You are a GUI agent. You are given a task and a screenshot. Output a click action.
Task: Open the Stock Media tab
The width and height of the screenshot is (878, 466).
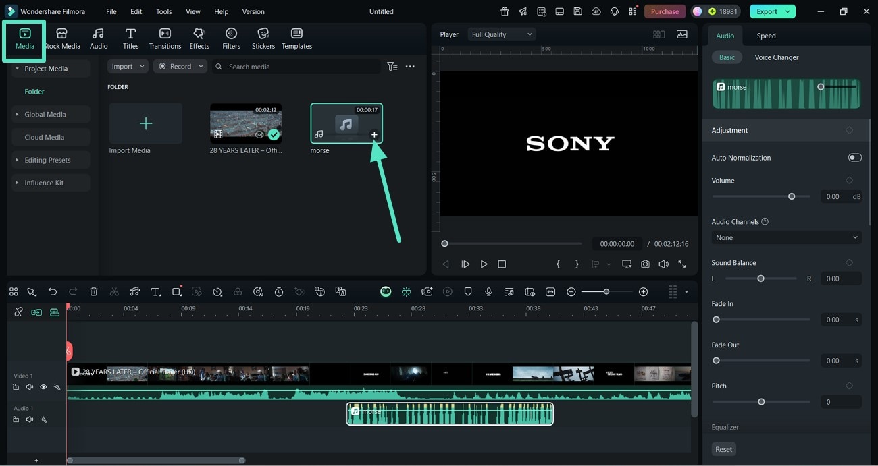click(x=62, y=38)
